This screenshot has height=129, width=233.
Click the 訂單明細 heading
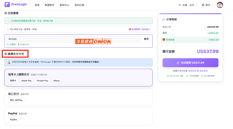172,19
